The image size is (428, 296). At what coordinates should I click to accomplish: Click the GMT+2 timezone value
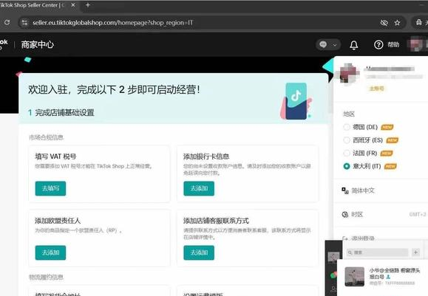tap(418, 215)
